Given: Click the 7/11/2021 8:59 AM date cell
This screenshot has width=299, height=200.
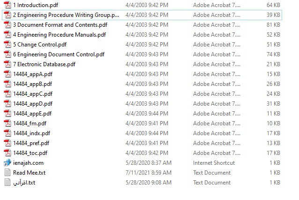Looking at the screenshot, I should (x=149, y=172).
